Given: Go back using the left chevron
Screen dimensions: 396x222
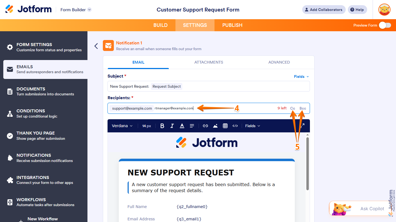Looking at the screenshot, I should [96, 46].
